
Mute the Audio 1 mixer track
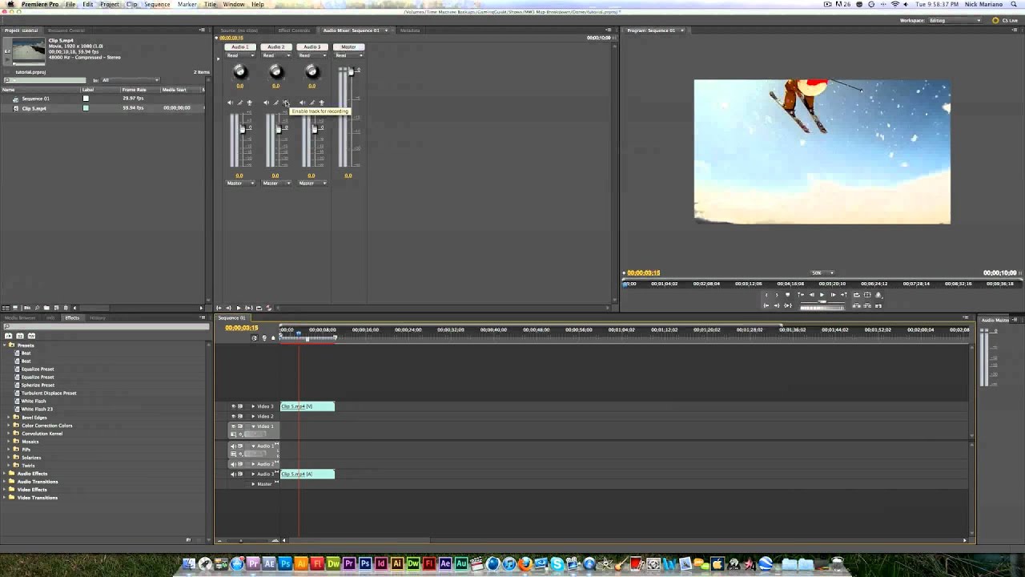pos(230,103)
